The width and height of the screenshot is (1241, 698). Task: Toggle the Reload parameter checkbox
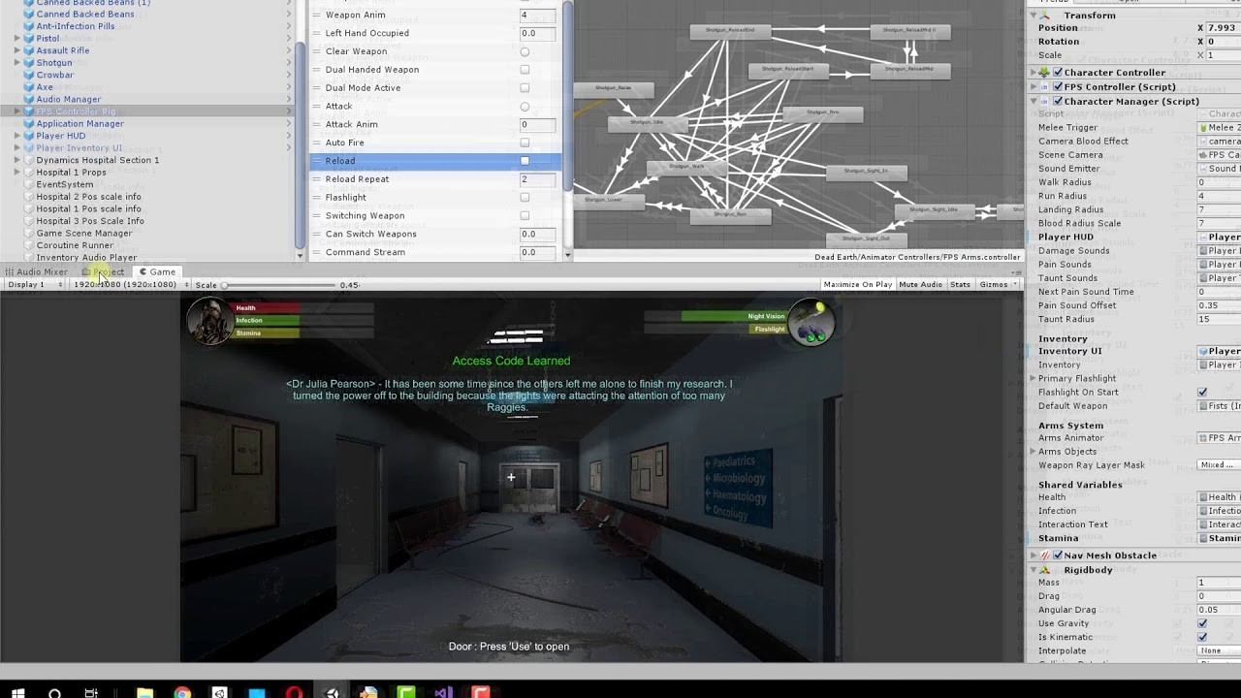click(x=525, y=161)
